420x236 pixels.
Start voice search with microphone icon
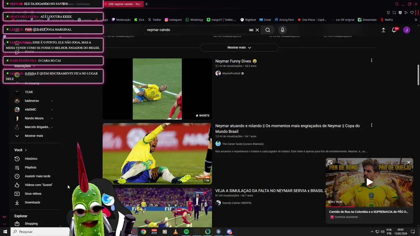tap(283, 30)
